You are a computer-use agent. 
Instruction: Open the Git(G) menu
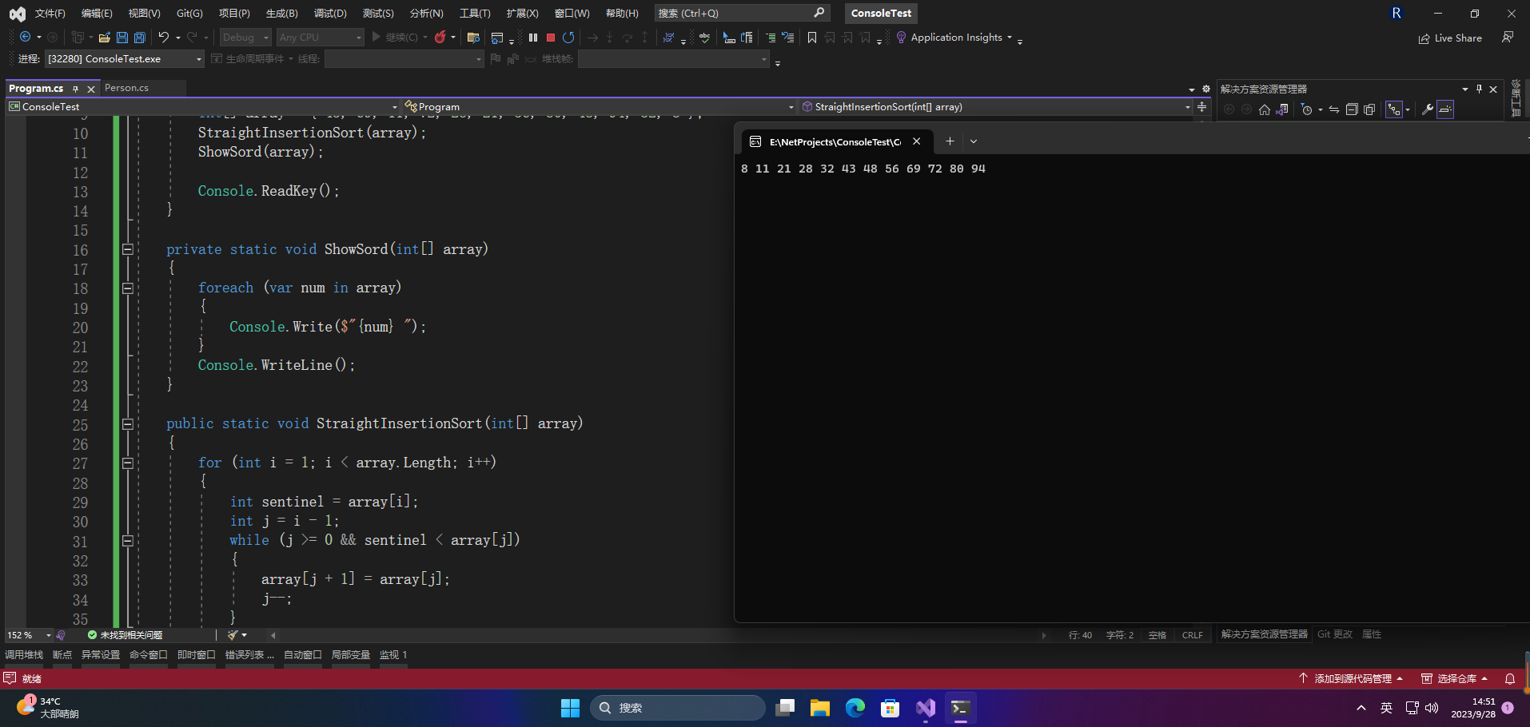(189, 14)
